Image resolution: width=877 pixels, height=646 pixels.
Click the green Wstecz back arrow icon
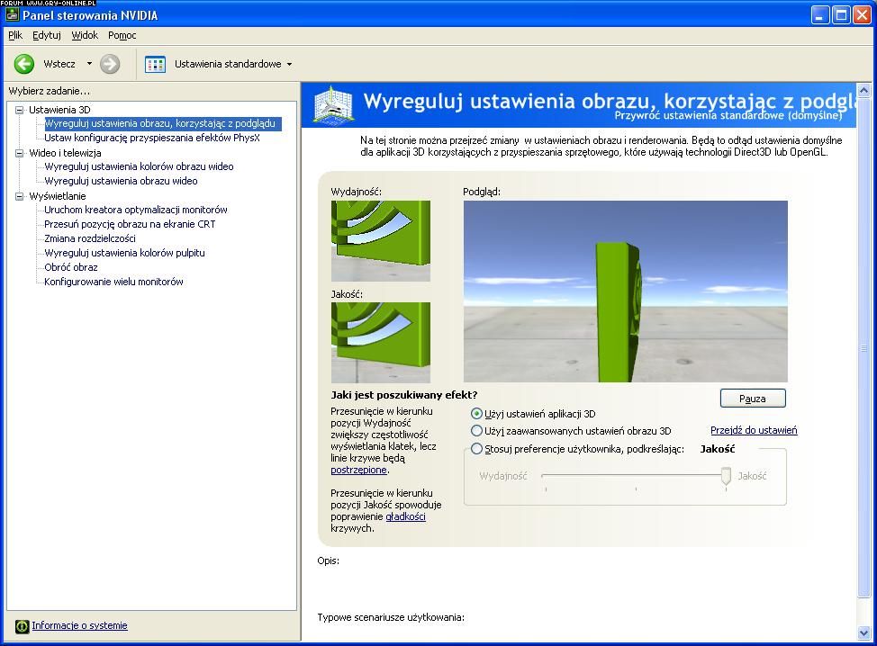point(24,64)
